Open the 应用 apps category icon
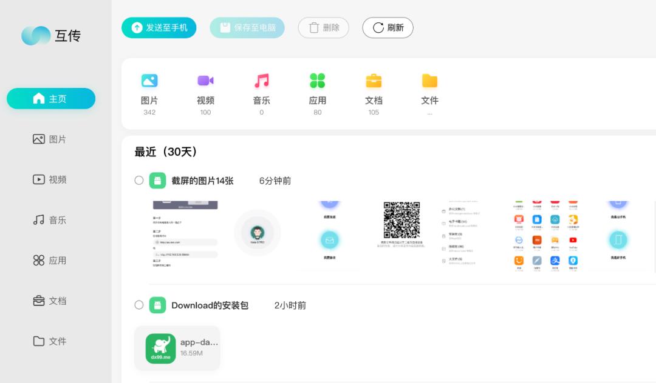The width and height of the screenshot is (656, 383). pos(317,81)
